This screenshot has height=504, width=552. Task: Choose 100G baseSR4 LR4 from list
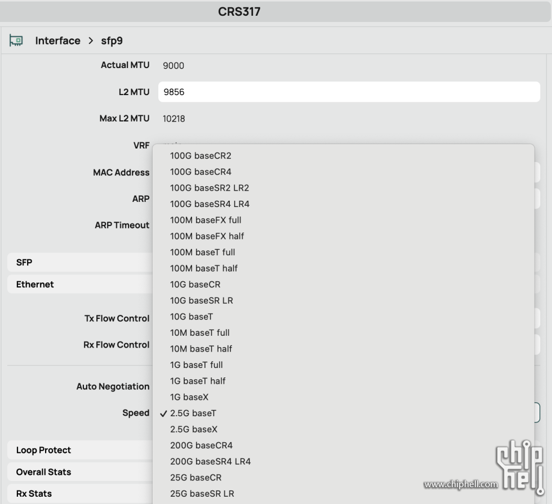[210, 204]
